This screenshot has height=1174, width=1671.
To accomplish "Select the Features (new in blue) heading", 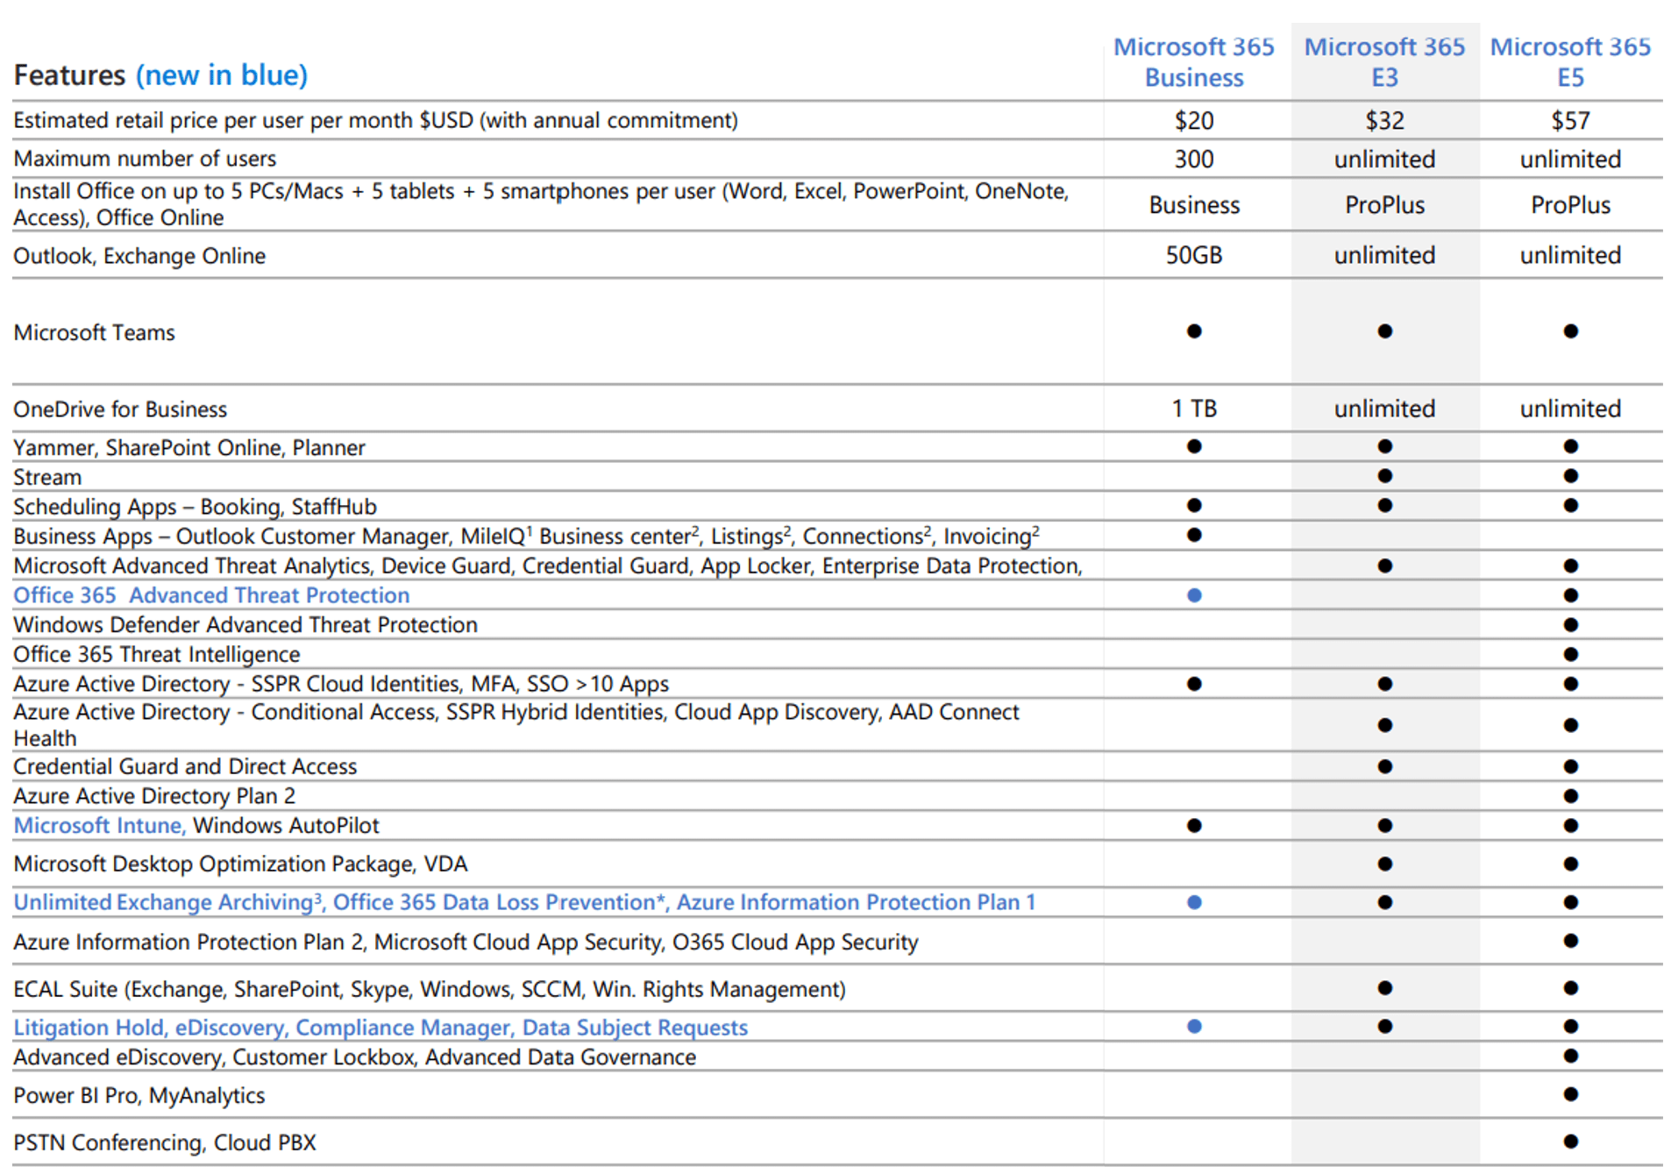I will [160, 75].
